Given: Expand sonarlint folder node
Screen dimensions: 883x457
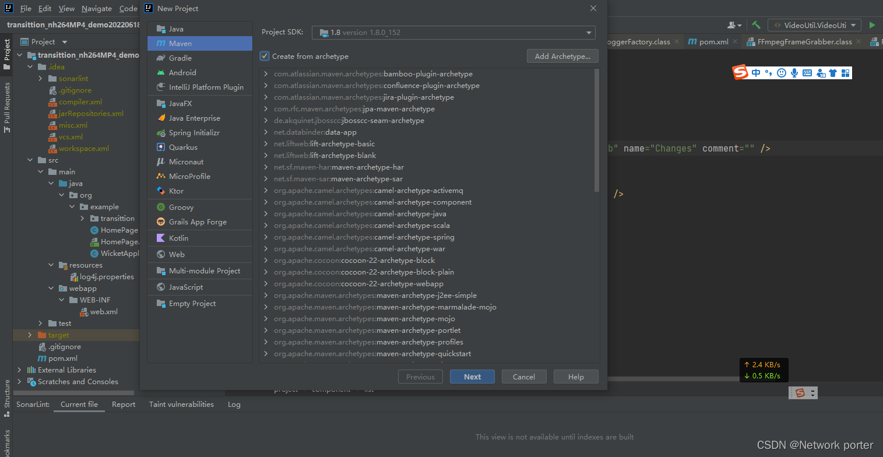Looking at the screenshot, I should 40,79.
